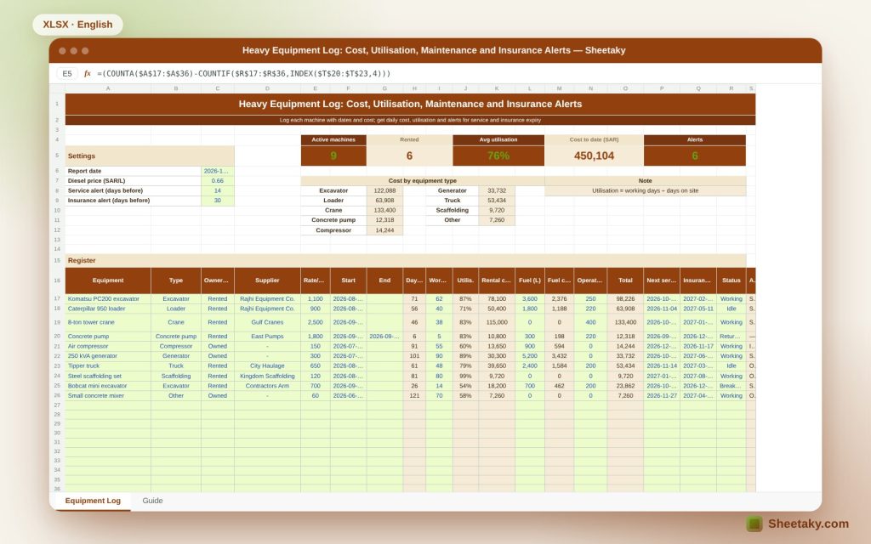Open the Equipment Log sheet tab
Image resolution: width=871 pixels, height=544 pixels.
tap(93, 501)
